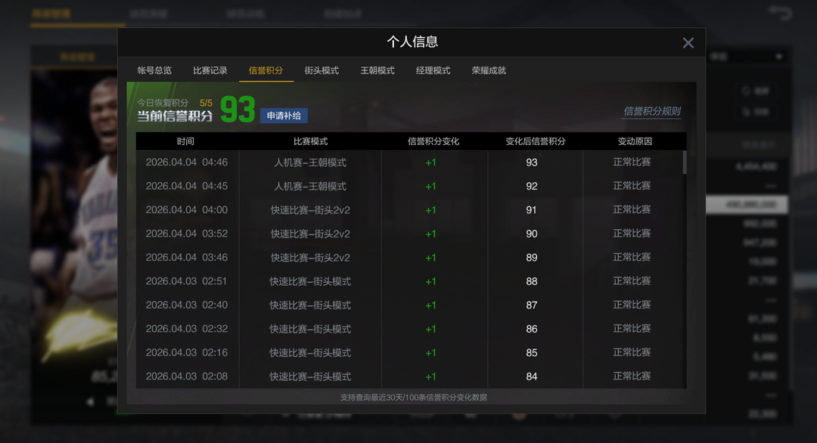Click the 时间 column header
Viewport: 817px width, 443px height.
tap(185, 141)
